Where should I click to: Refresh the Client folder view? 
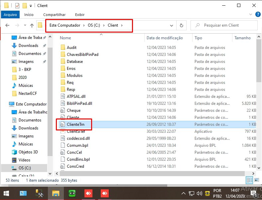(181, 25)
